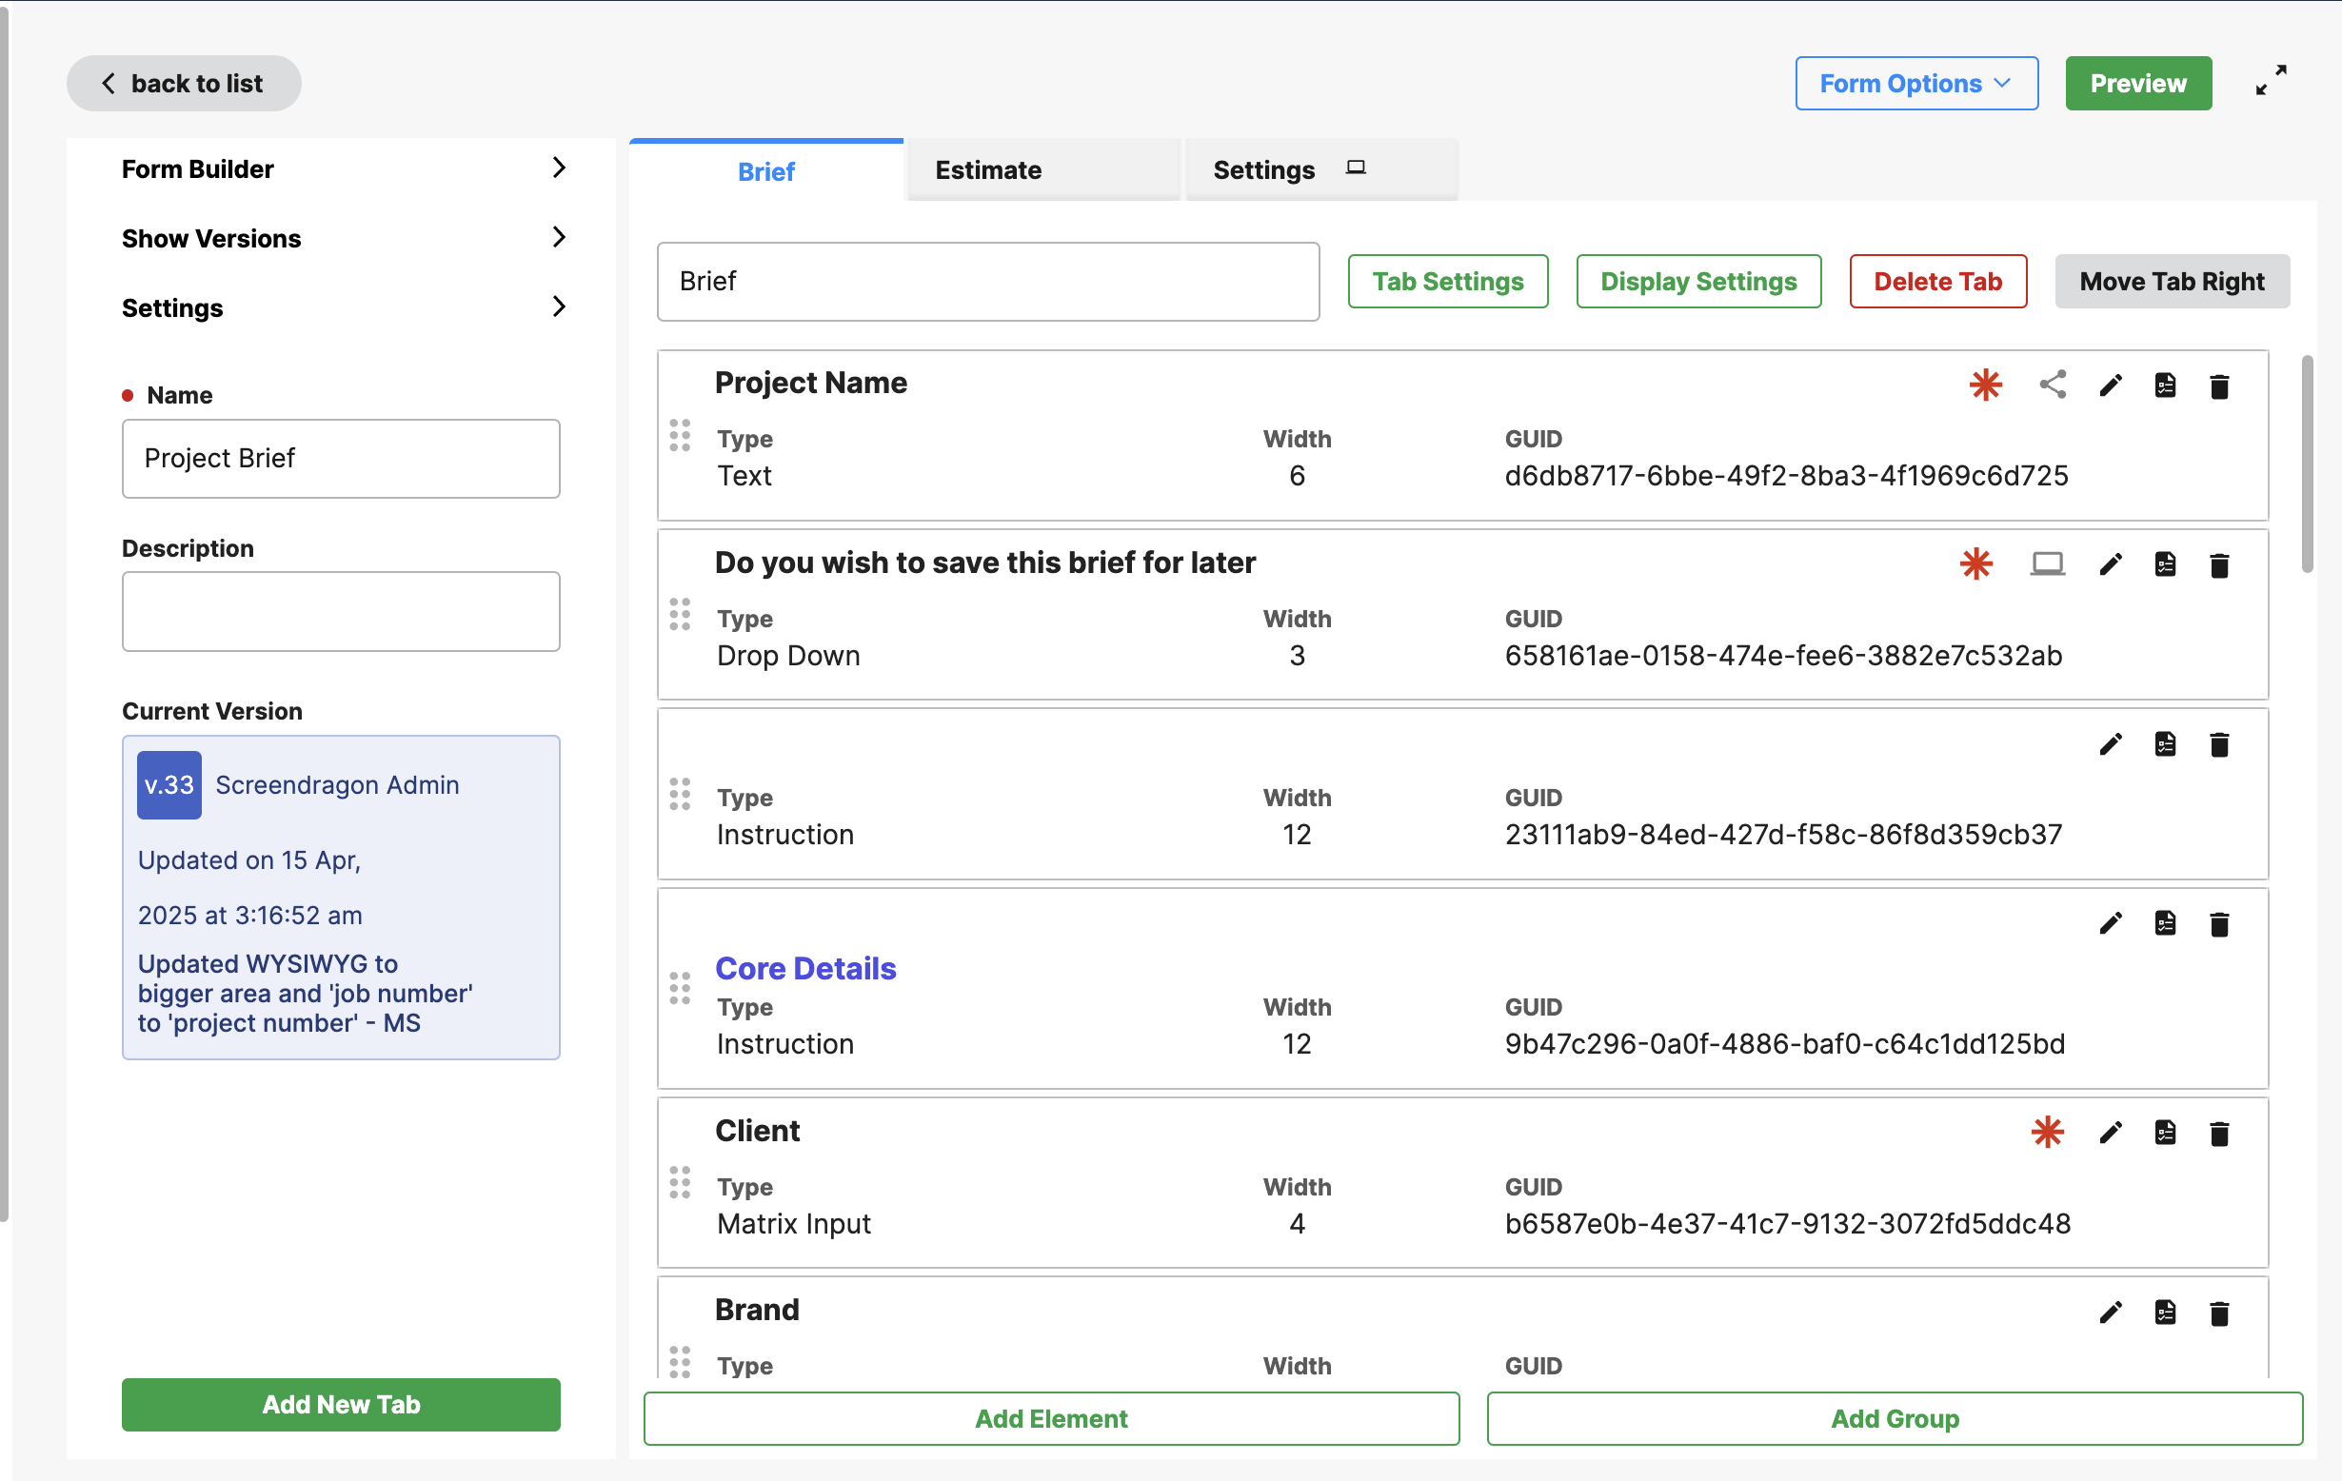Toggle required asterisk on Client element
2342x1481 pixels.
2046,1133
